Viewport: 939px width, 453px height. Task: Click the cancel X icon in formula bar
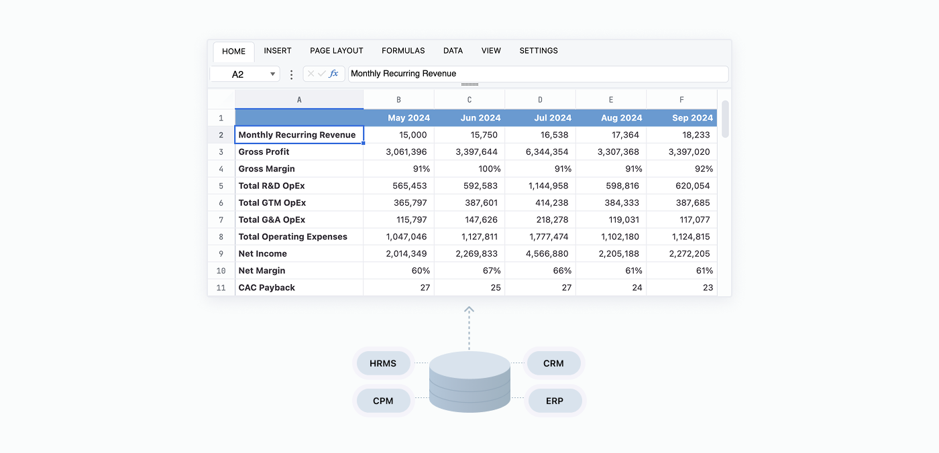click(311, 74)
